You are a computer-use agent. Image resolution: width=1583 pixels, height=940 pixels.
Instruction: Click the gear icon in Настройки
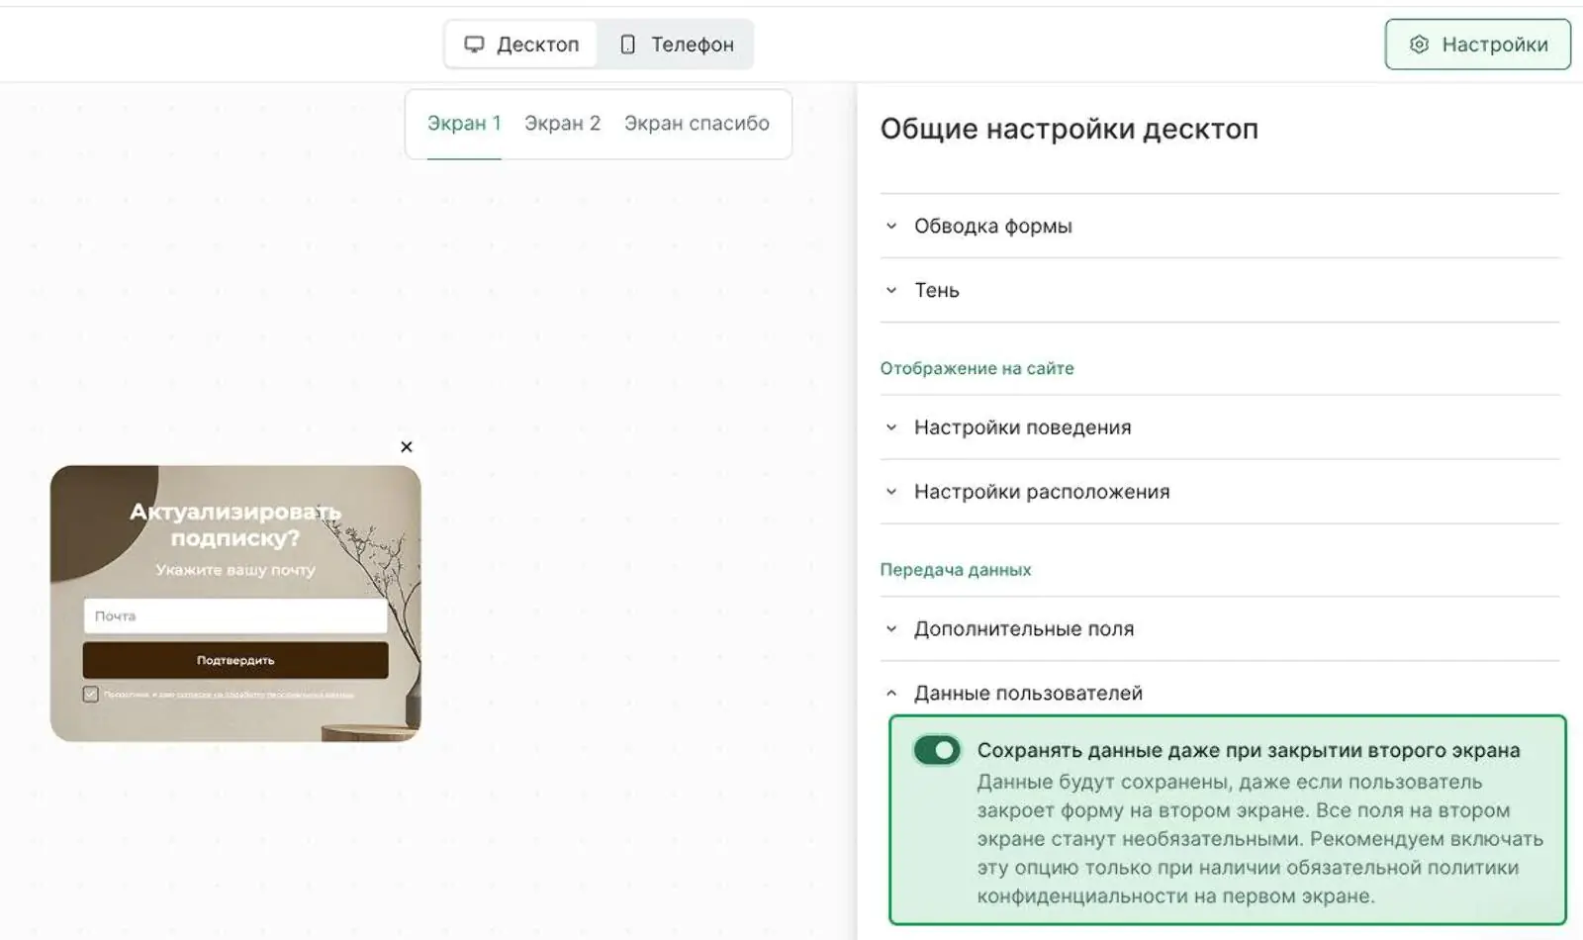(1419, 45)
